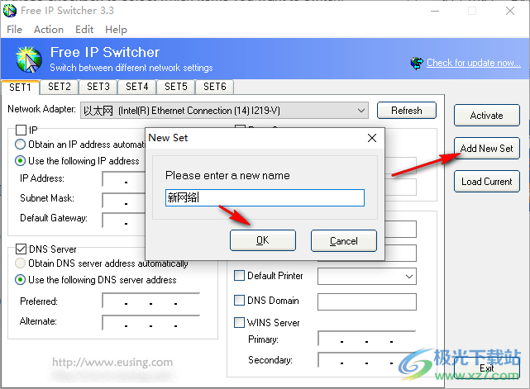Switch to the SET6 tab
This screenshot has height=389, width=530.
coord(215,87)
